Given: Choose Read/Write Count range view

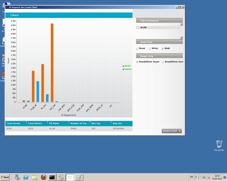Looking at the screenshot, I should 137,62.
